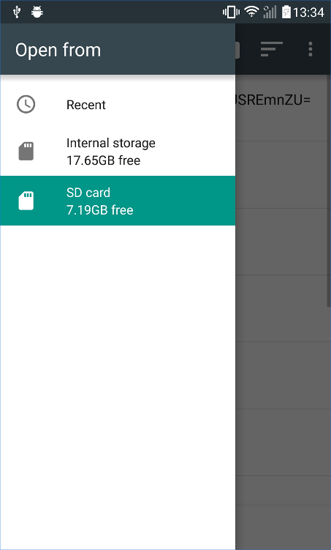Click the 17.65GB free text

[103, 160]
